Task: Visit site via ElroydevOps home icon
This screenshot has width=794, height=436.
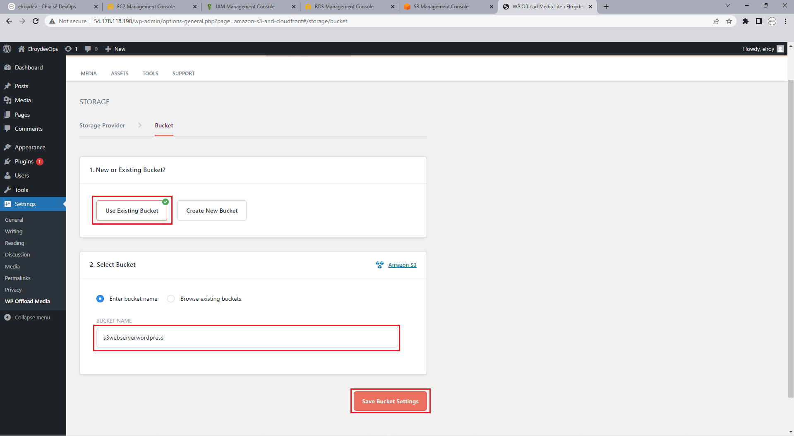Action: coord(22,49)
